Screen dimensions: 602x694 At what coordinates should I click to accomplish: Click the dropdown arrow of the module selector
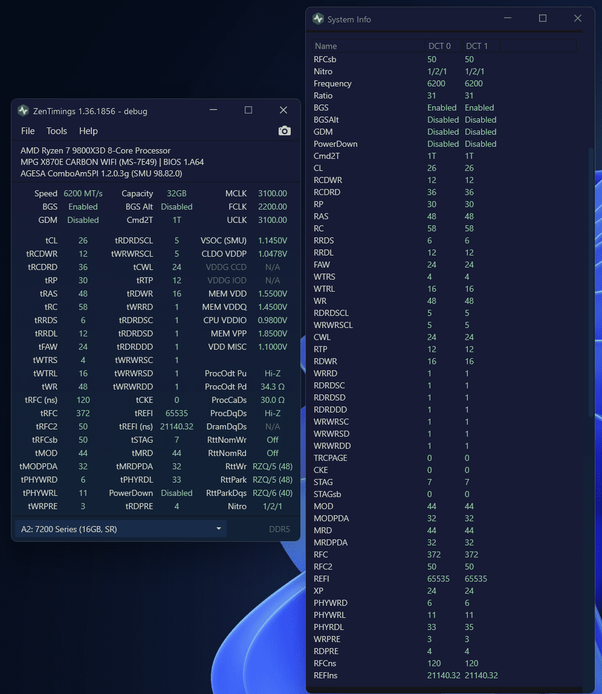click(218, 529)
